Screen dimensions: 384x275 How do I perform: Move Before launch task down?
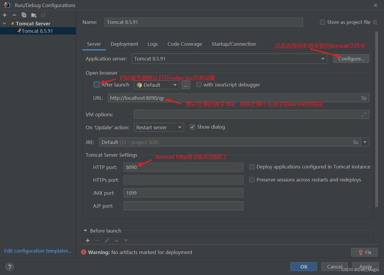tap(126, 240)
